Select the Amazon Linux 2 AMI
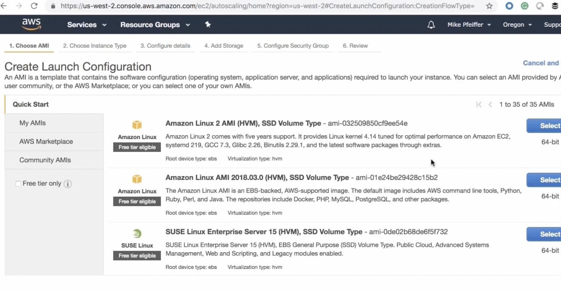This screenshot has width=561, height=292. click(544, 126)
